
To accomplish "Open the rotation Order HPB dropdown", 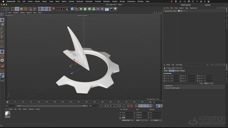I will pyautogui.click(x=208, y=83).
